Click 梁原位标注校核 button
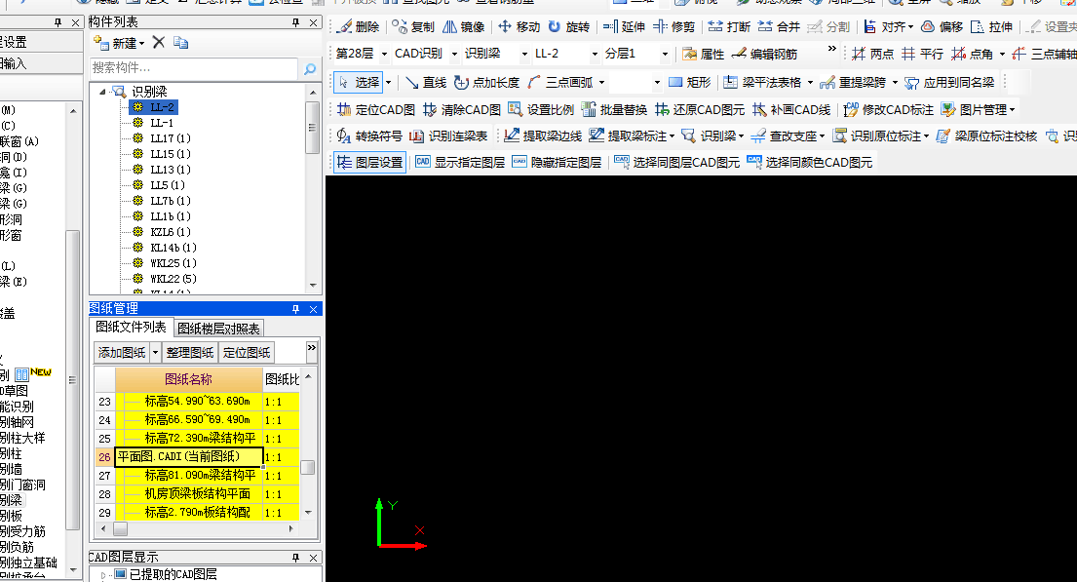 [x=987, y=136]
